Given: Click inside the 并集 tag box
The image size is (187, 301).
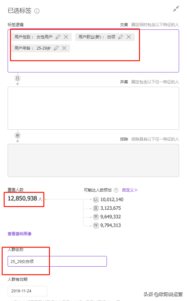Looking at the screenshot, I should tap(93, 108).
